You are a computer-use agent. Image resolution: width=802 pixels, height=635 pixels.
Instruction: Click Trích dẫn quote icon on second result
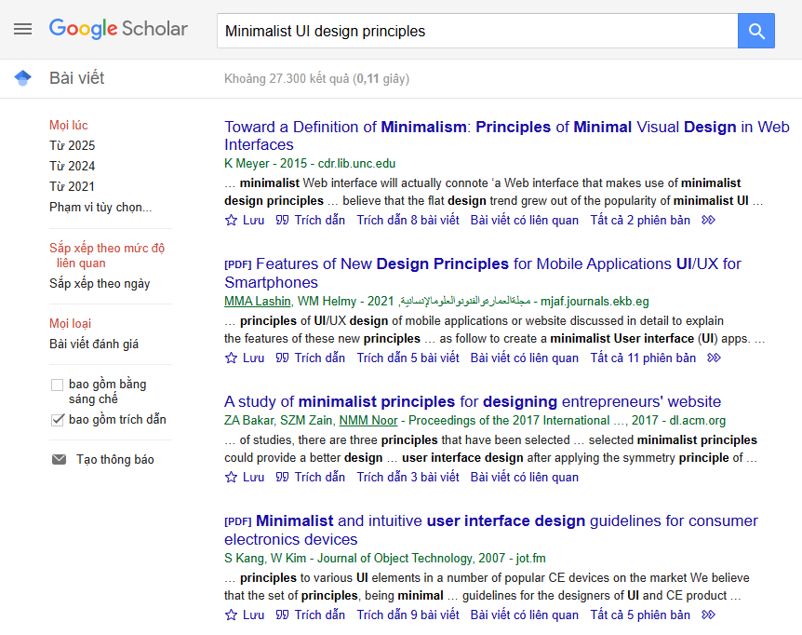pos(283,358)
